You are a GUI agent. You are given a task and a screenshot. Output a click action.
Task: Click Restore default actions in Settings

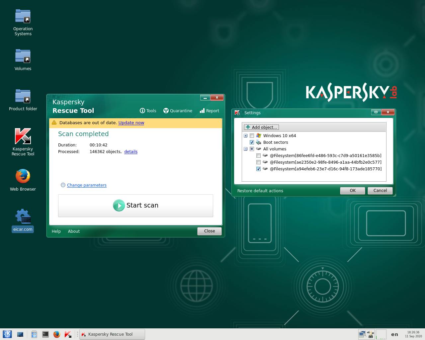(260, 191)
